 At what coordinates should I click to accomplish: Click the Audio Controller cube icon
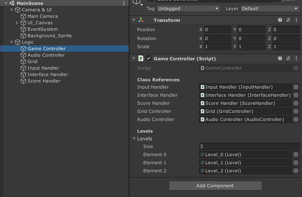pos(23,55)
